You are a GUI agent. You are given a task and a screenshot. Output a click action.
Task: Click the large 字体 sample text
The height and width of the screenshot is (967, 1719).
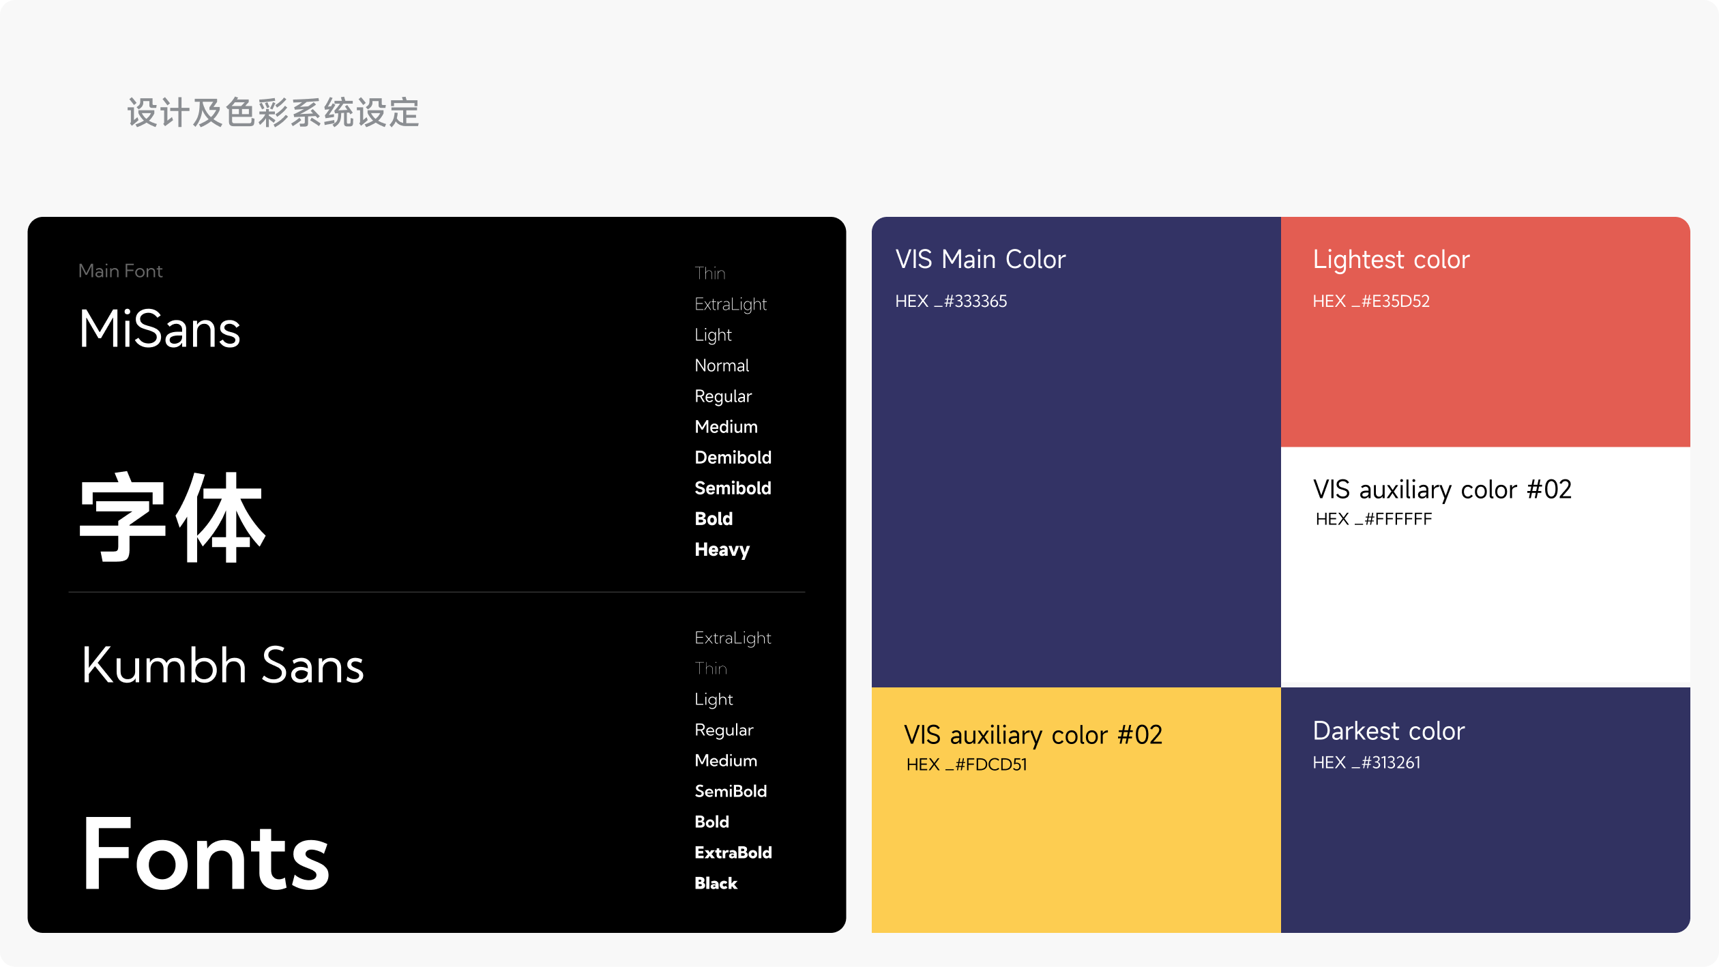[x=172, y=518]
